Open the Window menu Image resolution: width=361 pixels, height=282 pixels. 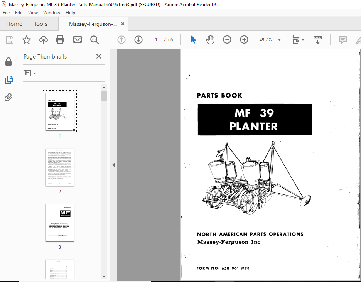click(52, 13)
